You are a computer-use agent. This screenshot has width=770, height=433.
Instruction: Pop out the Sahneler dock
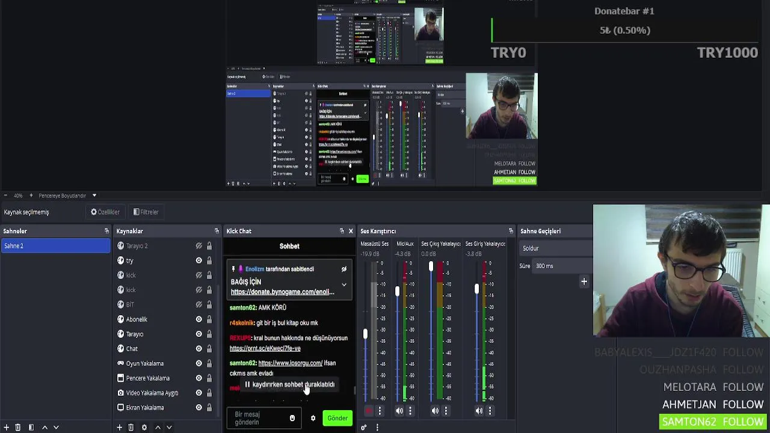point(106,231)
